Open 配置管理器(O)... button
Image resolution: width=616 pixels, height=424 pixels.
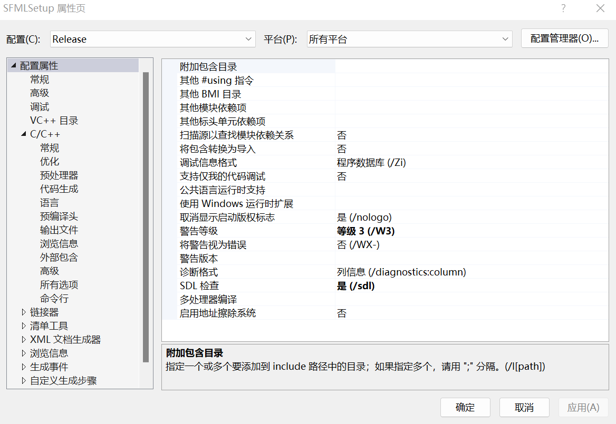click(x=564, y=38)
